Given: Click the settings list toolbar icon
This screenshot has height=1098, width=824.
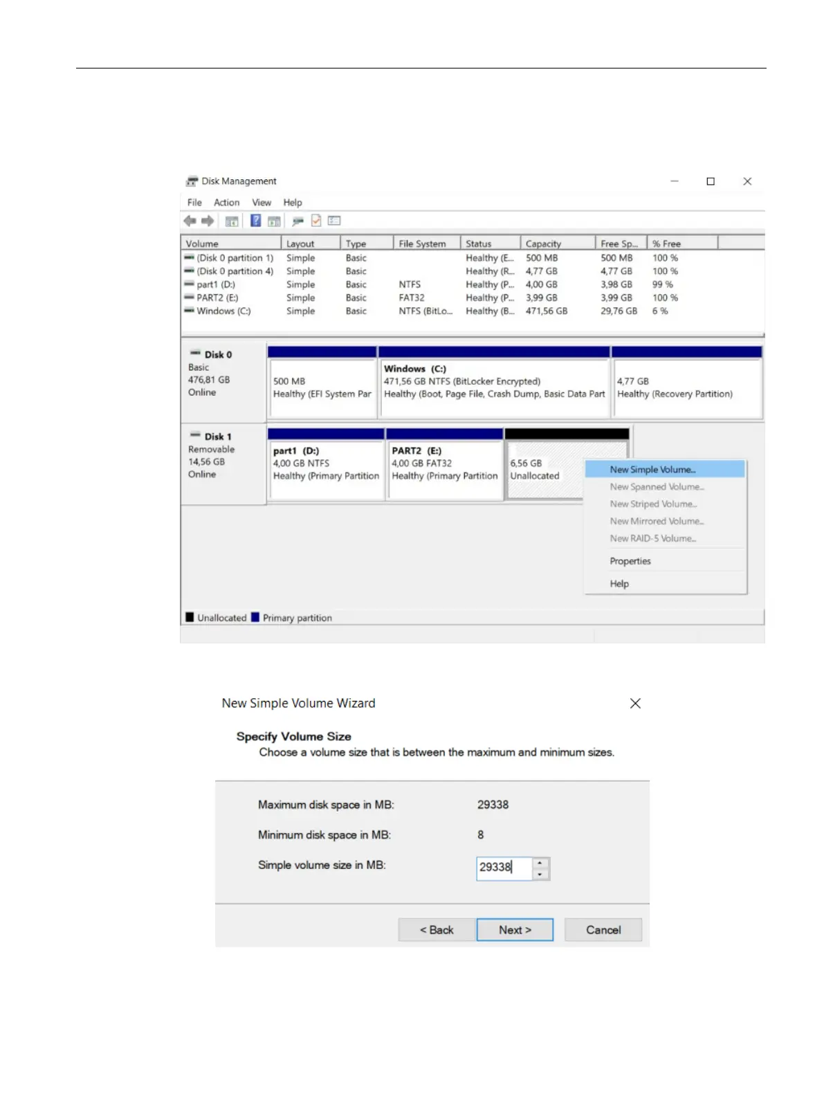Looking at the screenshot, I should tap(334, 221).
